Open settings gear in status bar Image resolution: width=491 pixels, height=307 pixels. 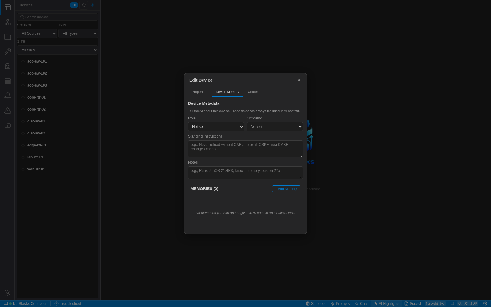pos(485,304)
